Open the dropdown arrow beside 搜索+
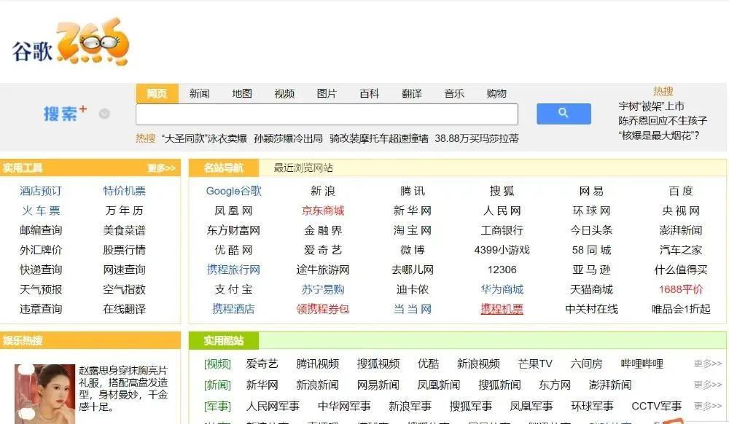This screenshot has height=424, width=729. click(x=104, y=114)
